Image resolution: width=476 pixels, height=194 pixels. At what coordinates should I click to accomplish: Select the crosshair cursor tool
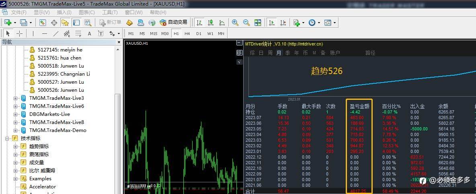coord(19,33)
